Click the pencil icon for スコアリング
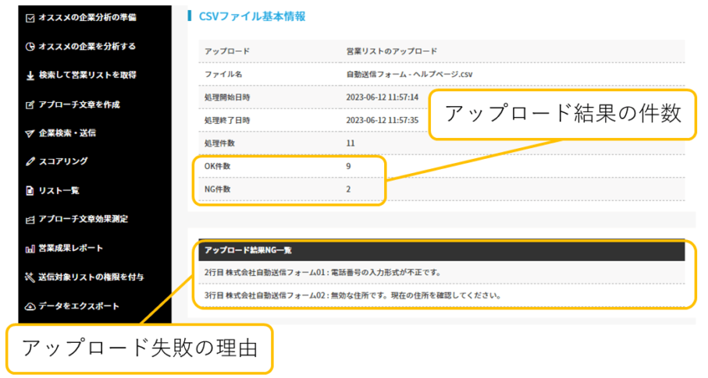This screenshot has height=378, width=708. coord(30,162)
